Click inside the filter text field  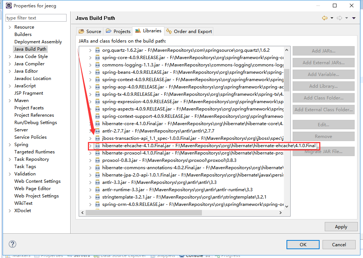(36, 18)
